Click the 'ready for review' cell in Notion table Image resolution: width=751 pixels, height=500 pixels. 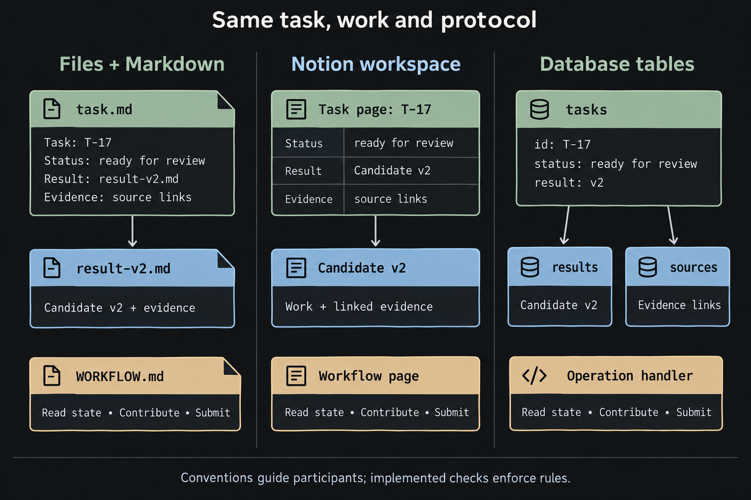411,143
